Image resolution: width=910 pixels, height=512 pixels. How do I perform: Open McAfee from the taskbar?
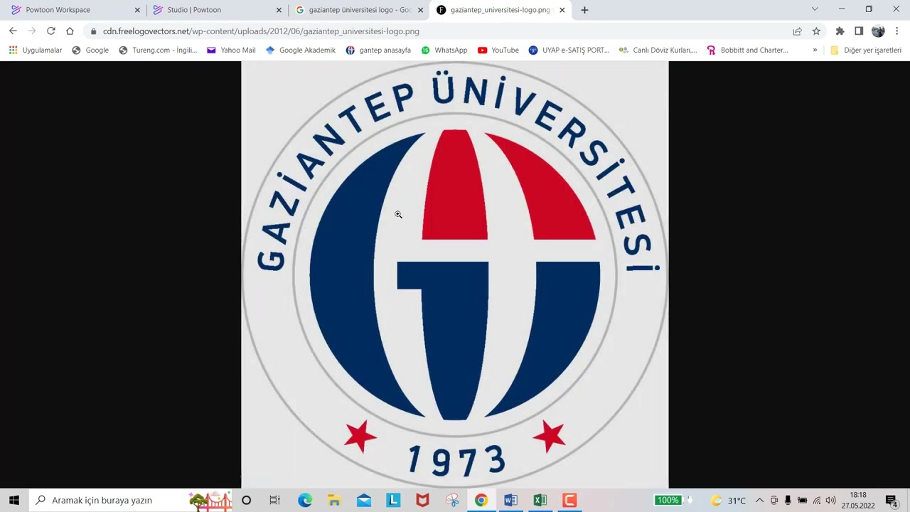tap(423, 500)
